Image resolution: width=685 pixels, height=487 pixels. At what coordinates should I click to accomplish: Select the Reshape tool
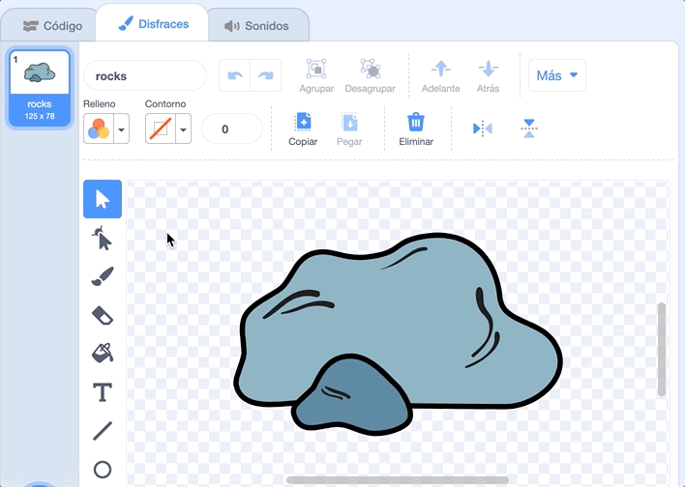103,238
